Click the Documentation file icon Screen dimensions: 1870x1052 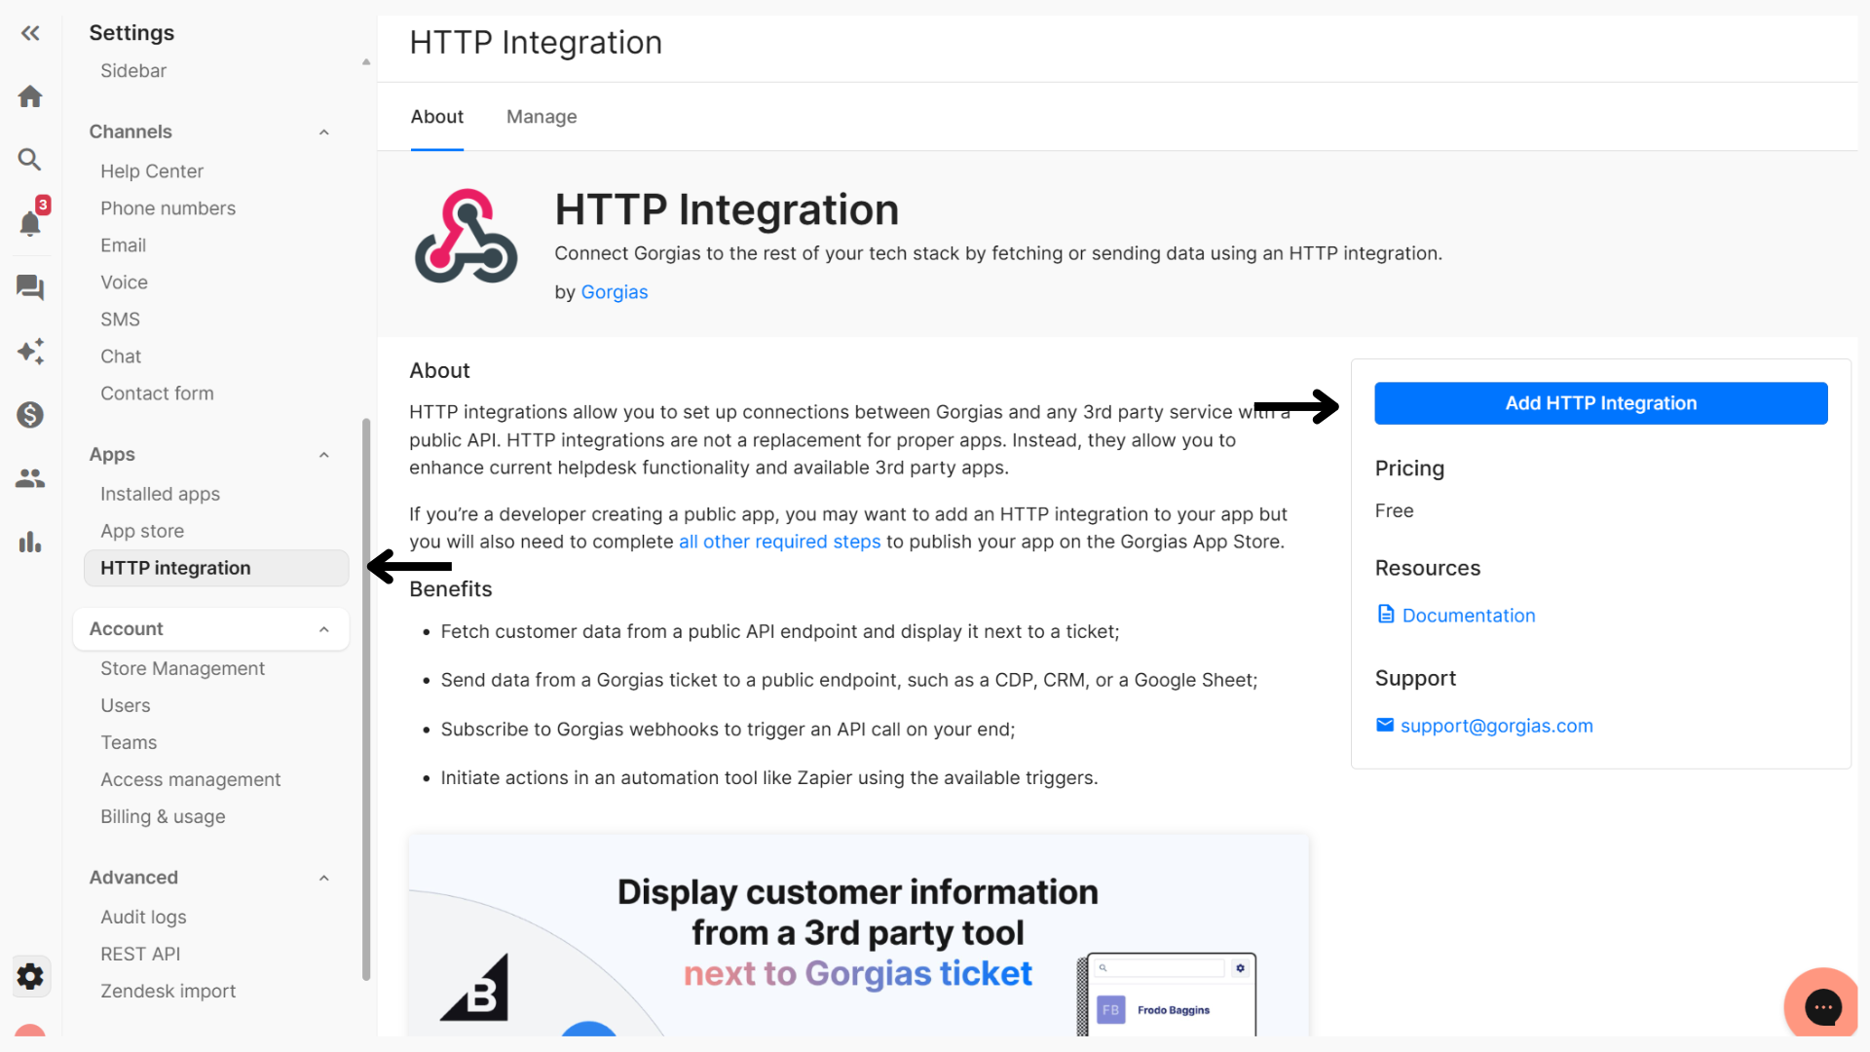tap(1386, 614)
